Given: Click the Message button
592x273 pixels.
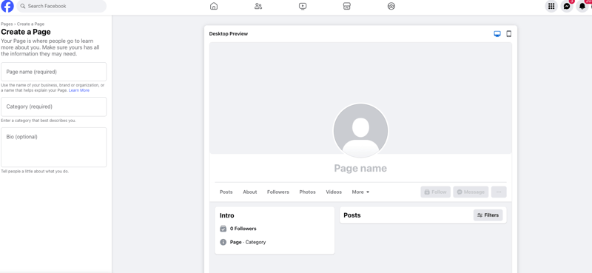Looking at the screenshot, I should point(471,192).
